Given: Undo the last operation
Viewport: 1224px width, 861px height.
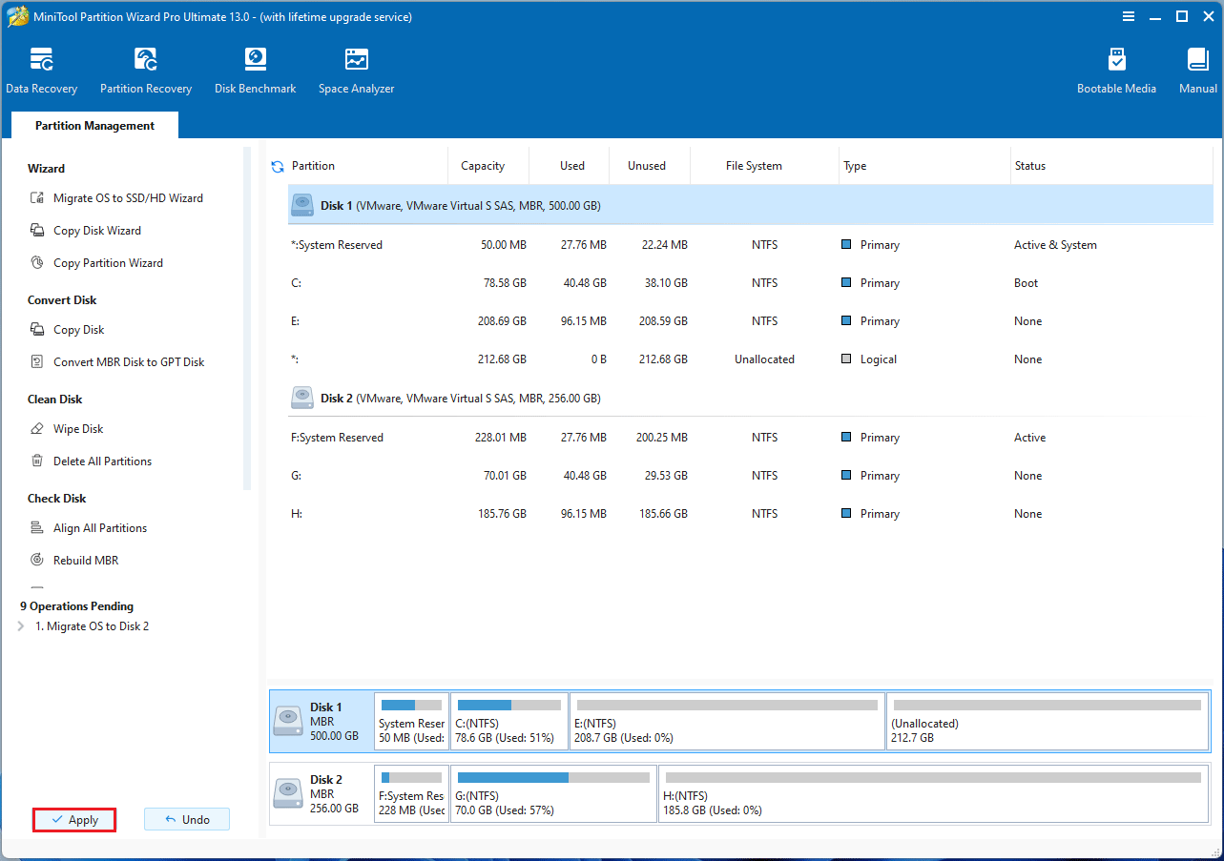Looking at the screenshot, I should click(x=187, y=819).
